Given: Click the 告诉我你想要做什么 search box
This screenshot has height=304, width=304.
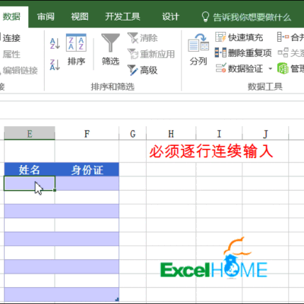Looking at the screenshot, I should click(x=252, y=17).
